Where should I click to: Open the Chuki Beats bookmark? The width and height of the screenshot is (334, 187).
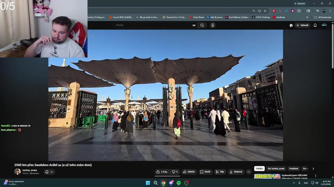click(197, 17)
